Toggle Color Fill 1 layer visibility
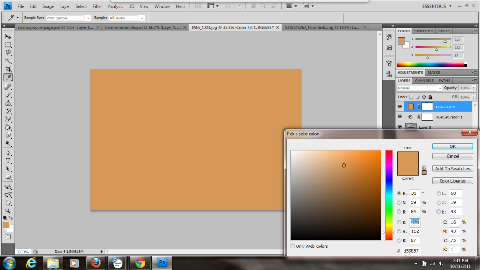This screenshot has height=270, width=480. pyautogui.click(x=399, y=107)
